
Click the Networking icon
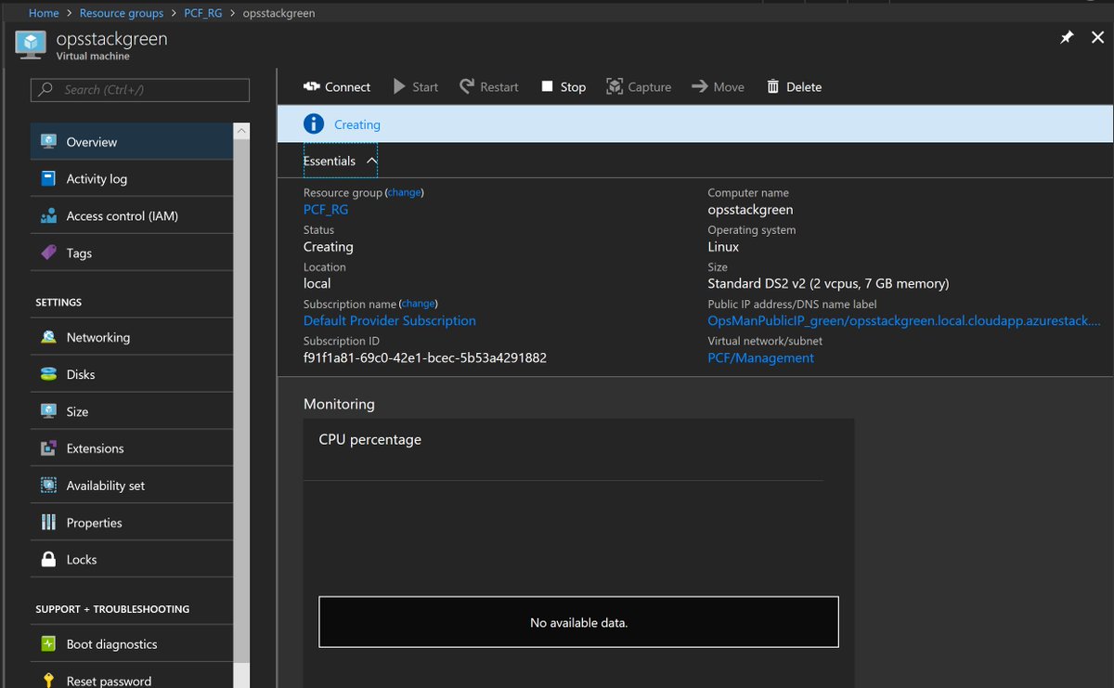[48, 338]
